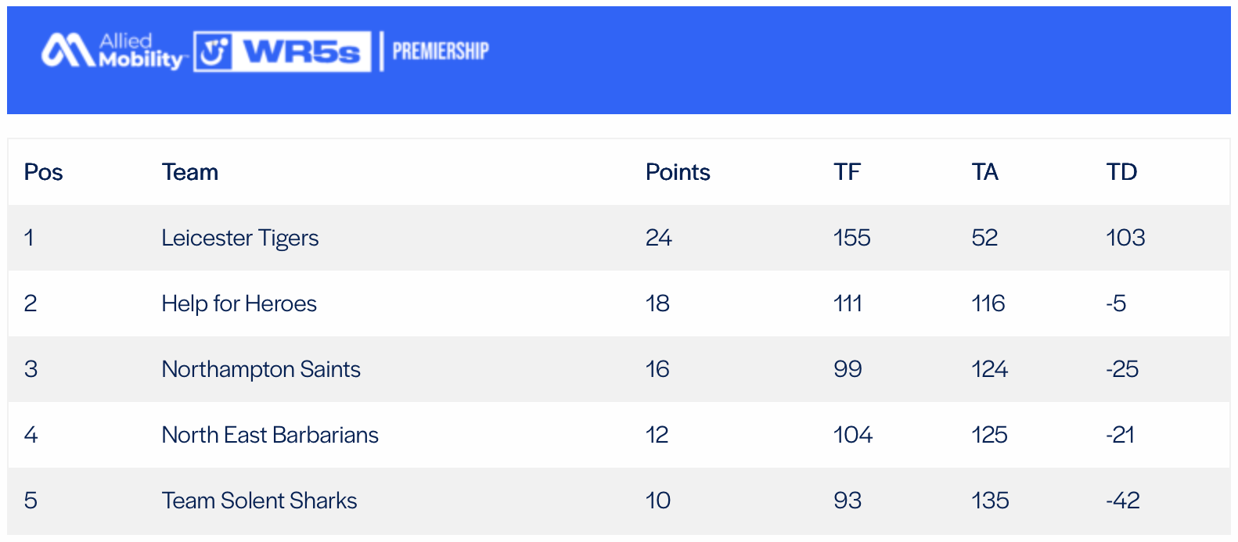Click the TF column header
The image size is (1238, 542).
click(x=848, y=172)
